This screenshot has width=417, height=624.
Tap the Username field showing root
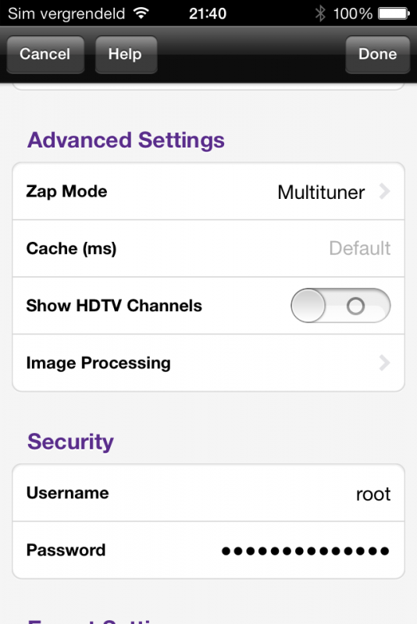(208, 493)
